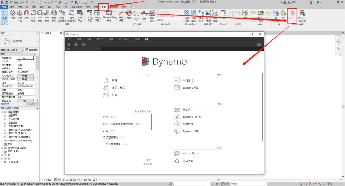345x186 pixels.
Task: Open the 设置 menu in Dynamo
Action: point(111,39)
